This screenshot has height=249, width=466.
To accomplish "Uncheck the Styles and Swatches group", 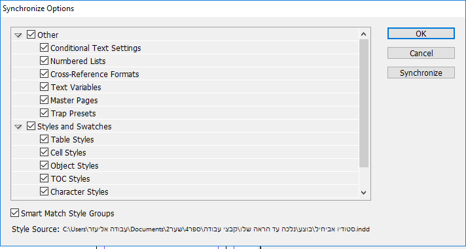I will pyautogui.click(x=31, y=126).
